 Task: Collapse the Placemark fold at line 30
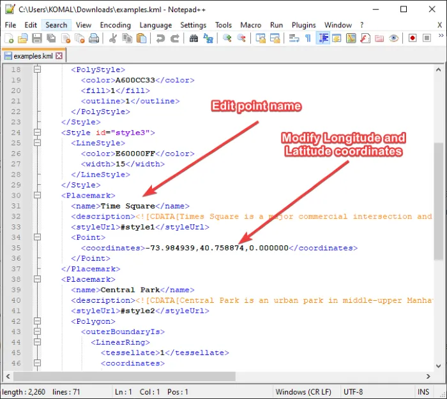coord(37,195)
